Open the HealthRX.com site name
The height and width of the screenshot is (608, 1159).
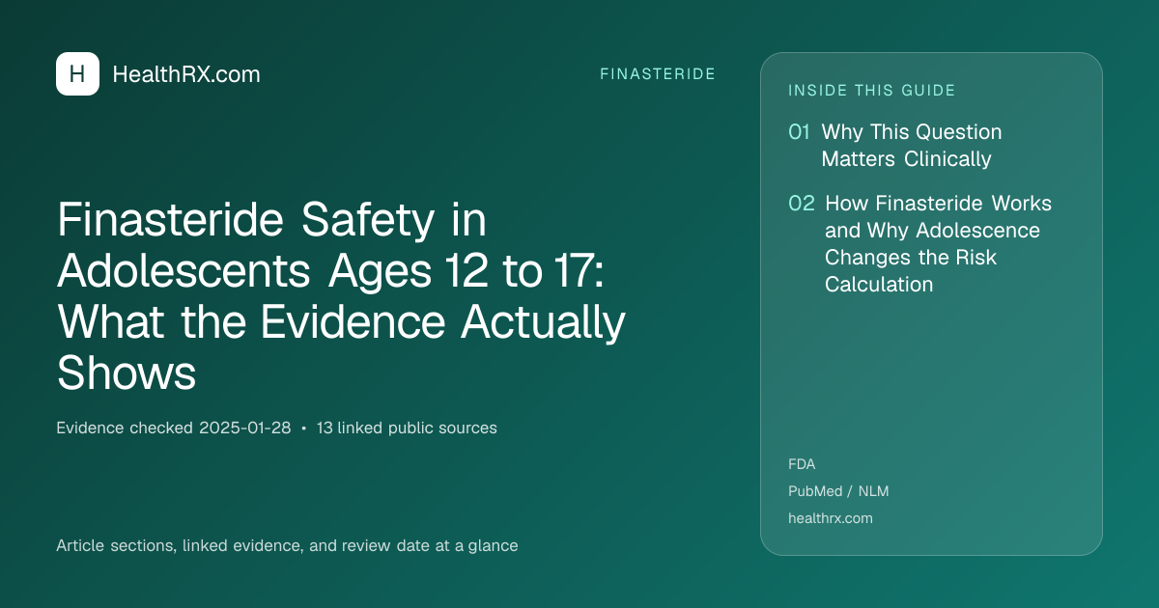pos(186,74)
